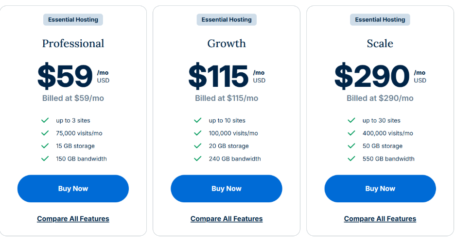Select the $115 Growth price
This screenshot has height=243, width=455.
[x=218, y=76]
